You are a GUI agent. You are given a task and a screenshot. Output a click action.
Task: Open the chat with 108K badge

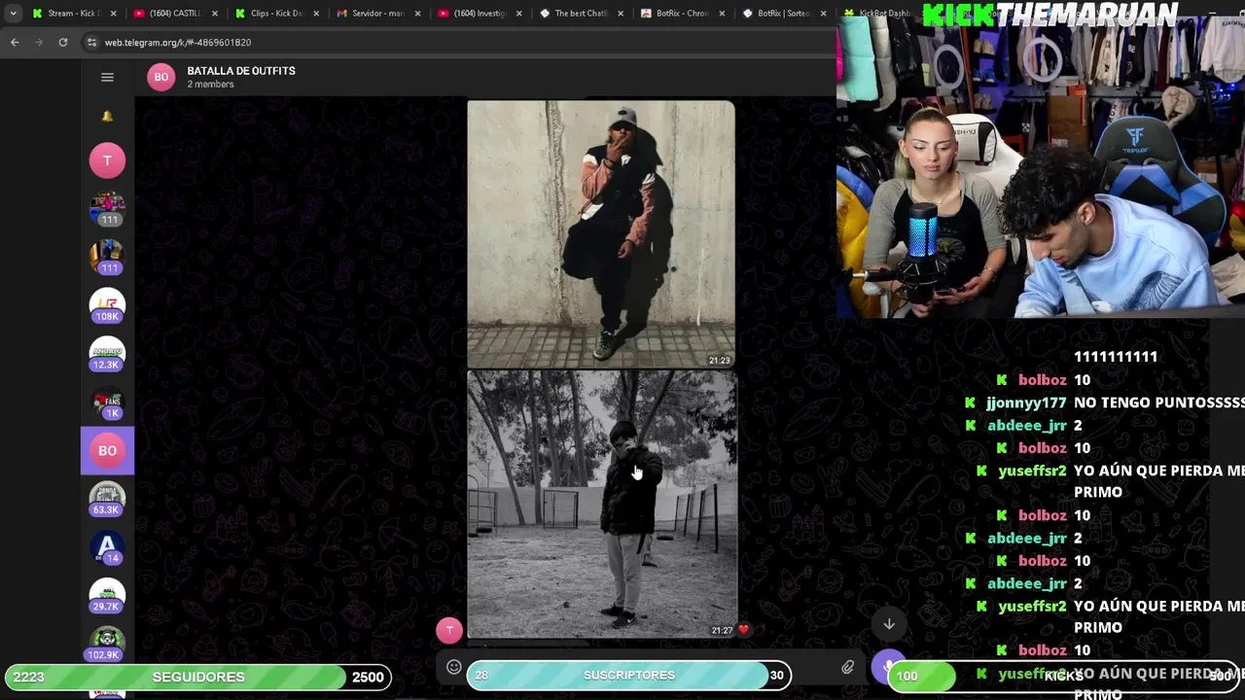point(107,306)
